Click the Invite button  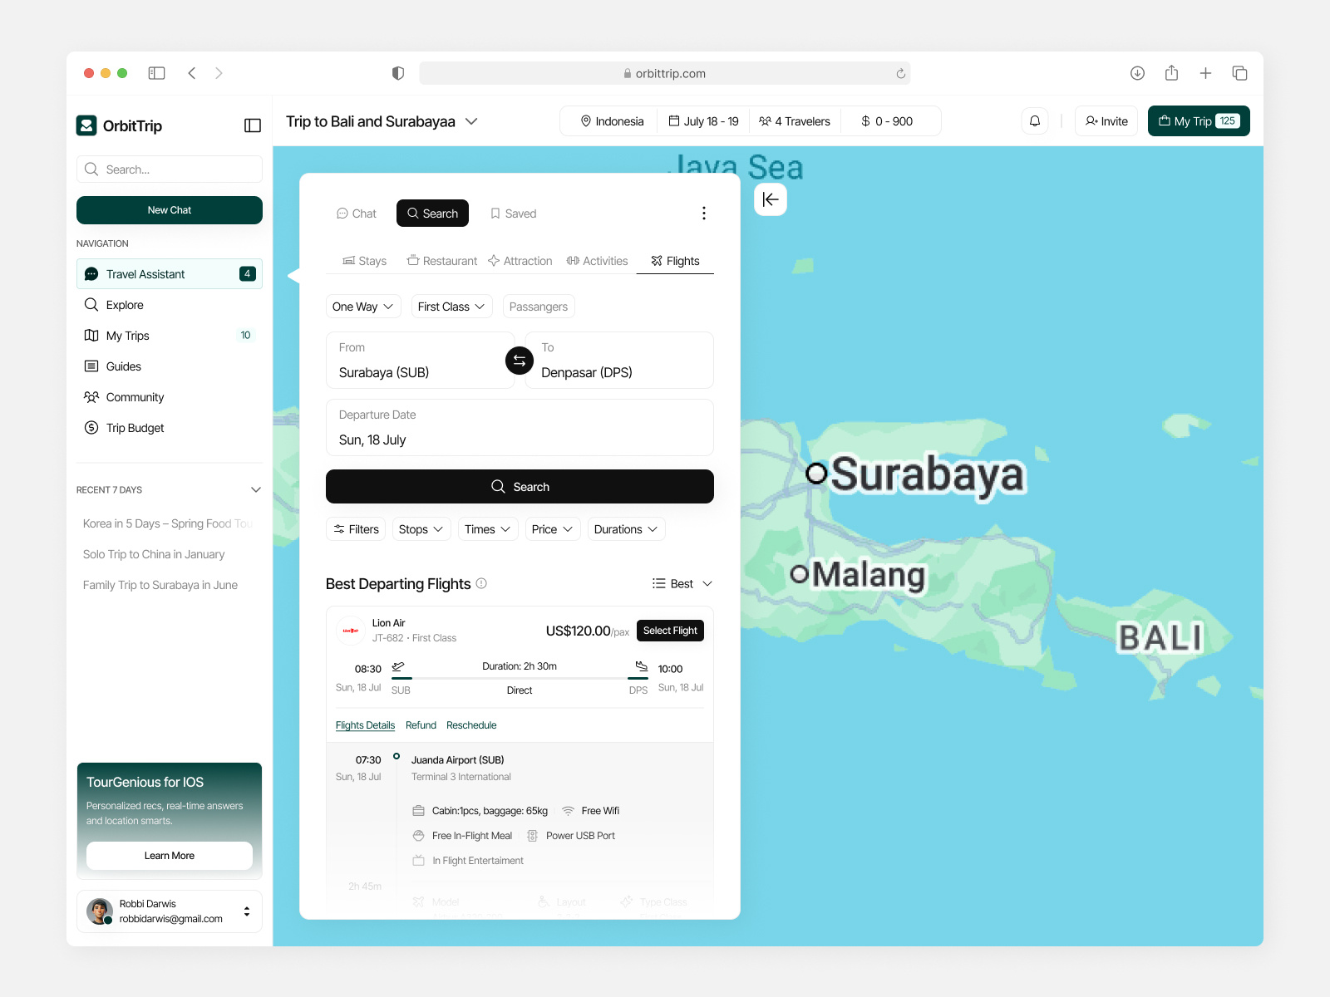point(1106,121)
